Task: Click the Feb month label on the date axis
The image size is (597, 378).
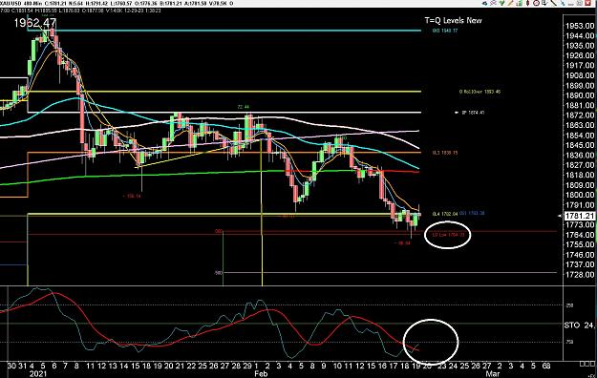Action: [261, 374]
